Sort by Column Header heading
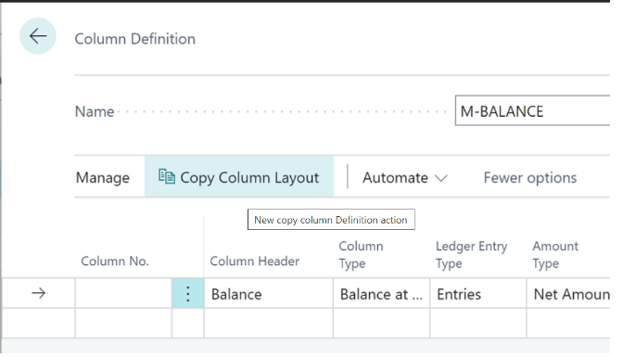The width and height of the screenshot is (623, 357). 255,261
